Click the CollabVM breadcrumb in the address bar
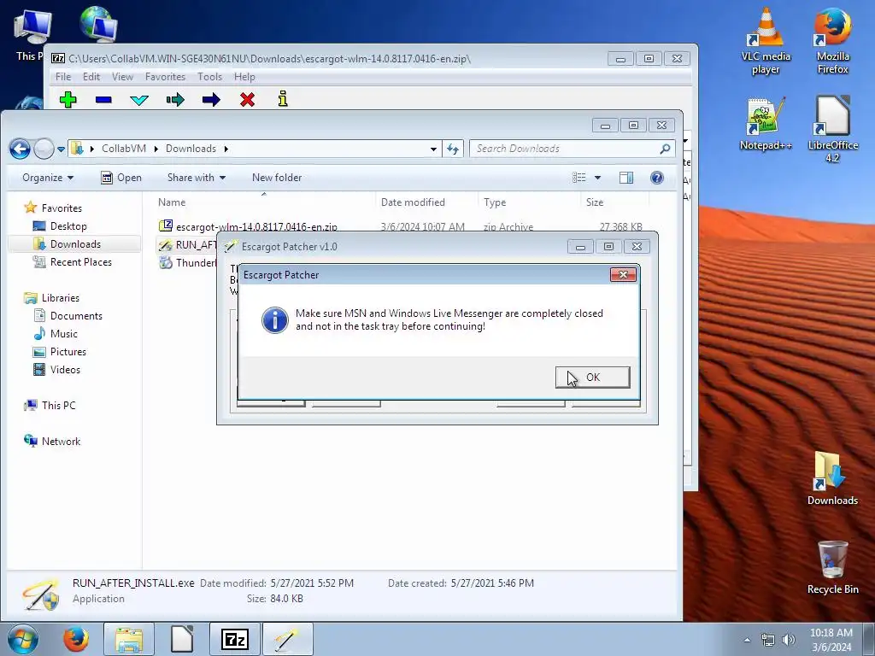Viewport: 875px width, 656px height. pos(124,149)
